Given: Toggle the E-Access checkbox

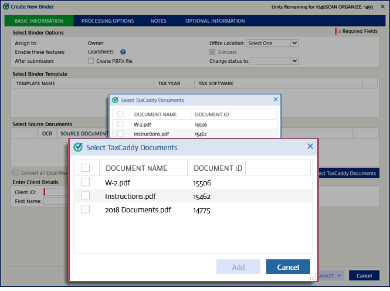Looking at the screenshot, I should click(x=212, y=52).
